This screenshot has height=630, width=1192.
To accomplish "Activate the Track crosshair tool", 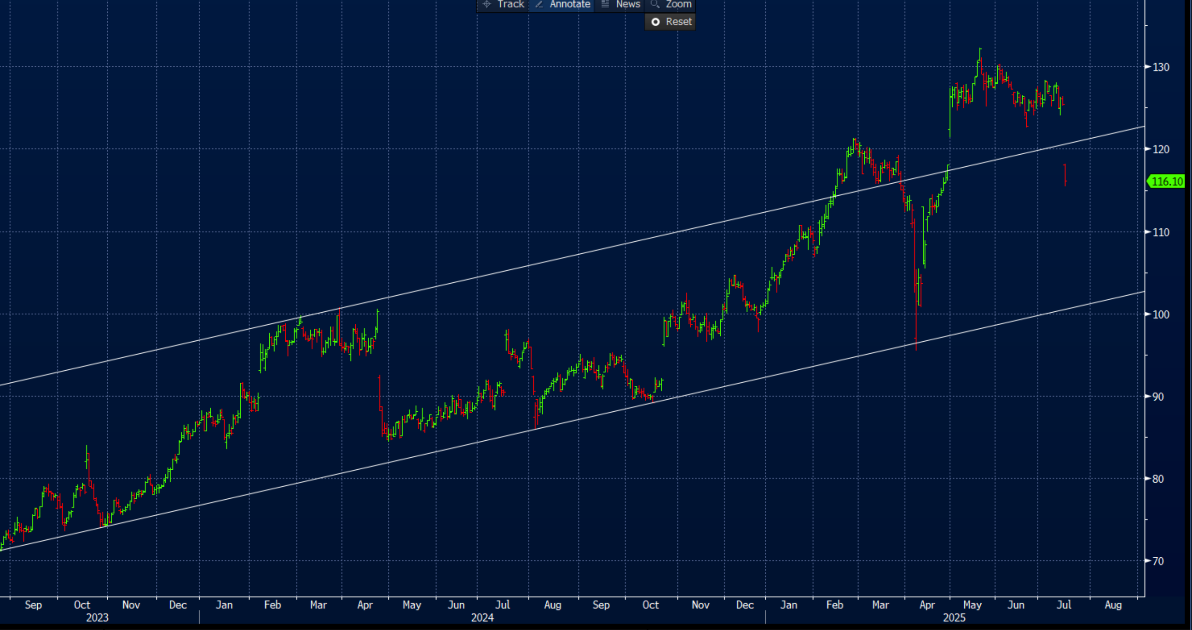I will 503,5.
